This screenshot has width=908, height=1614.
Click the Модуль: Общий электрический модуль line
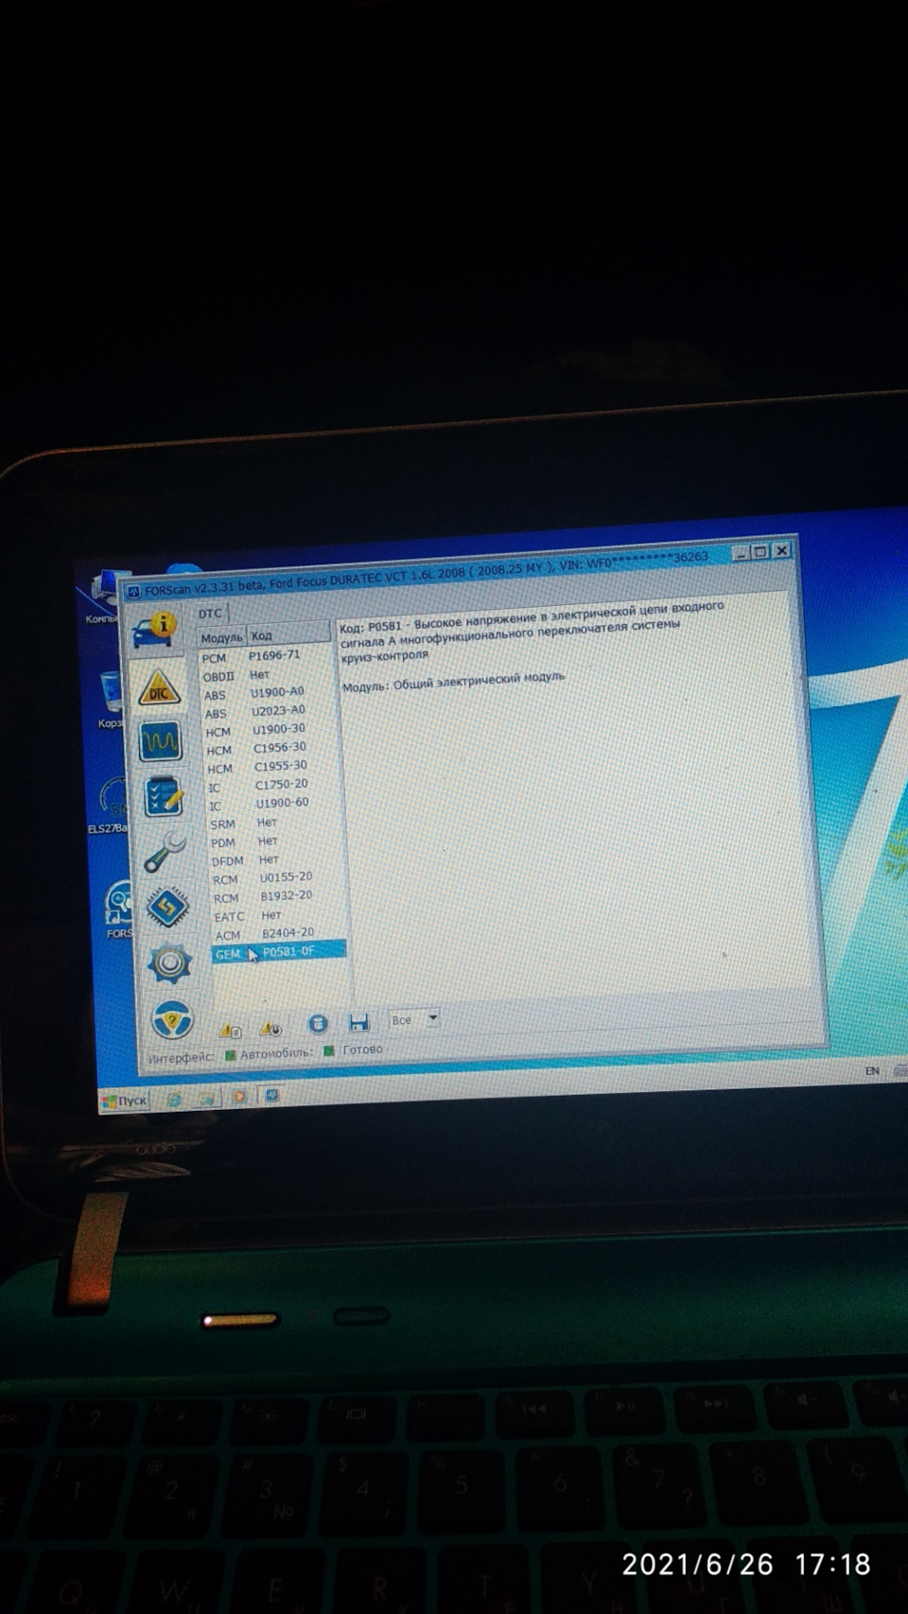pyautogui.click(x=453, y=681)
